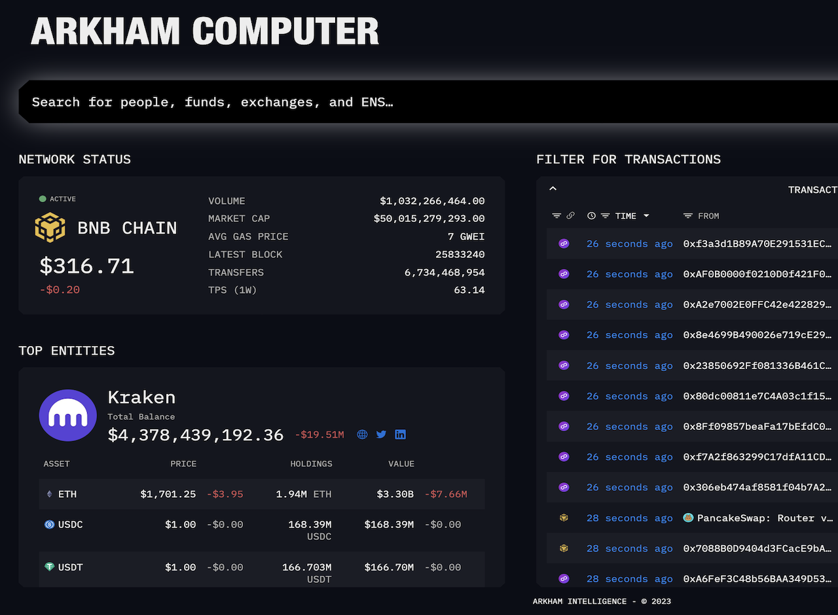This screenshot has height=615, width=838.
Task: Open sender address 0xf3a3d1B89A70E291531EC
Action: tap(757, 243)
